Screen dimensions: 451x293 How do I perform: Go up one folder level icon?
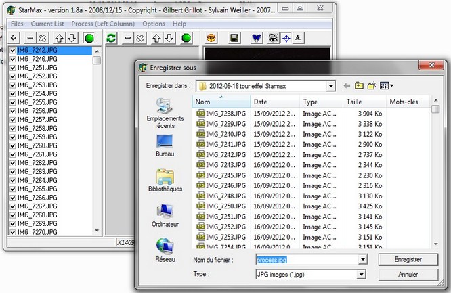(359, 86)
